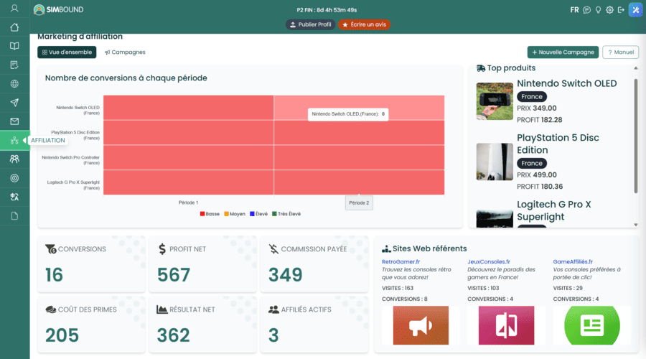Select Vue d'ensemble tab
This screenshot has height=359, width=646.
[x=67, y=52]
